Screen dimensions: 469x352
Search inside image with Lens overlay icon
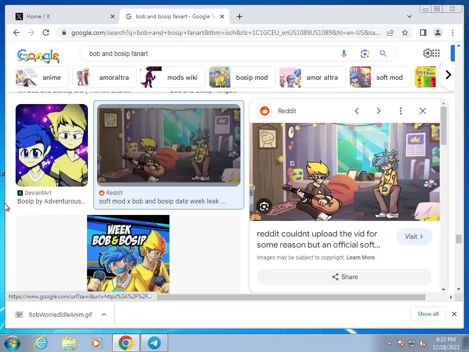[264, 207]
